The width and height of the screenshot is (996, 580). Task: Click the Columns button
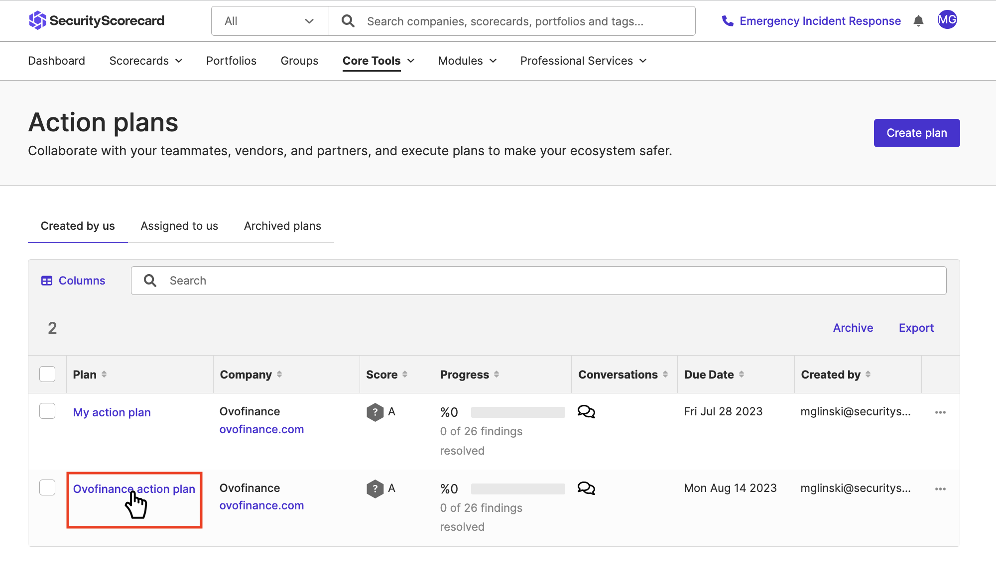click(x=73, y=281)
